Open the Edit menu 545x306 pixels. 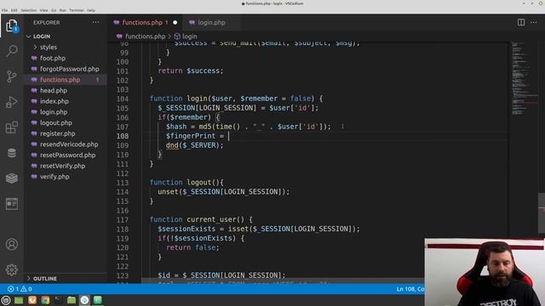pos(14,10)
